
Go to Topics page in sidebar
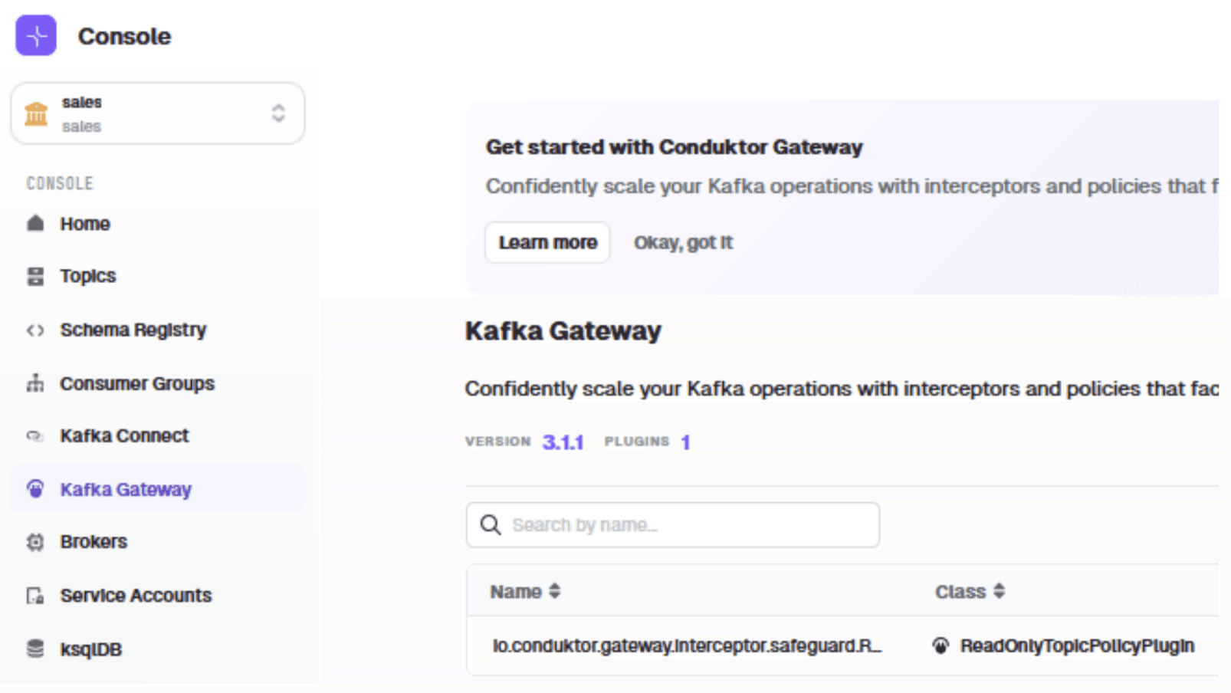[x=88, y=276]
